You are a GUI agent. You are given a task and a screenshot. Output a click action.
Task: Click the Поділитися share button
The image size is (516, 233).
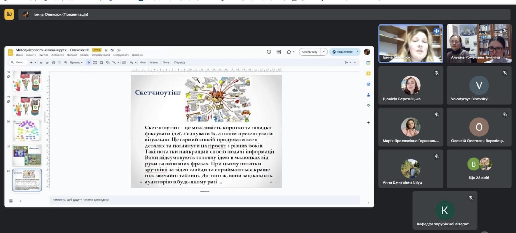pyautogui.click(x=342, y=52)
